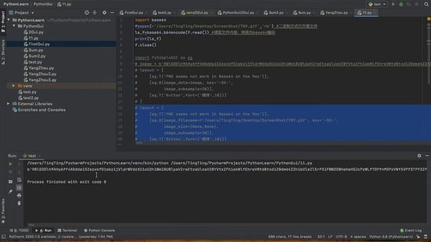Viewport: 431px width, 242px height.
Task: Open the test run configuration dropdown
Action: point(377,4)
